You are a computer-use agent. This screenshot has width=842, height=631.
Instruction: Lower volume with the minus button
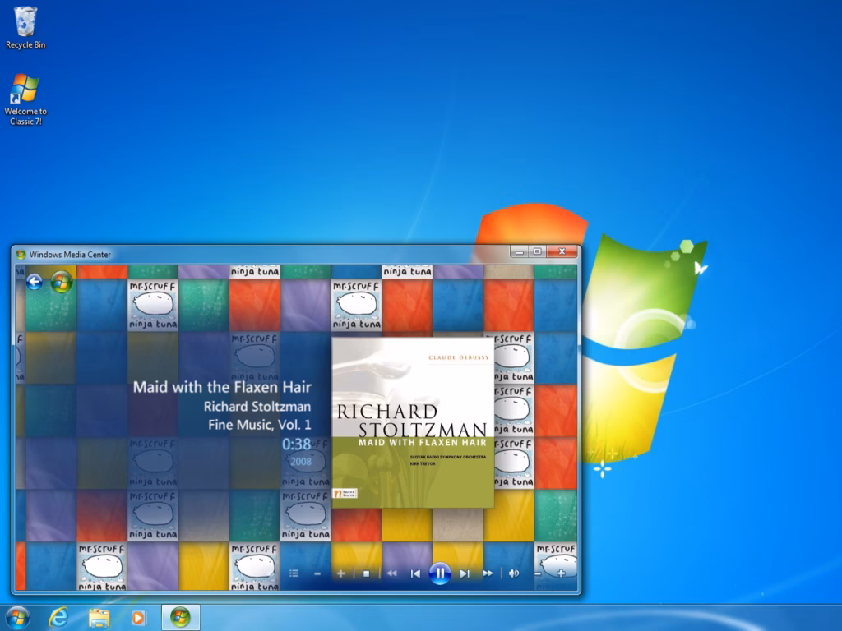(538, 573)
